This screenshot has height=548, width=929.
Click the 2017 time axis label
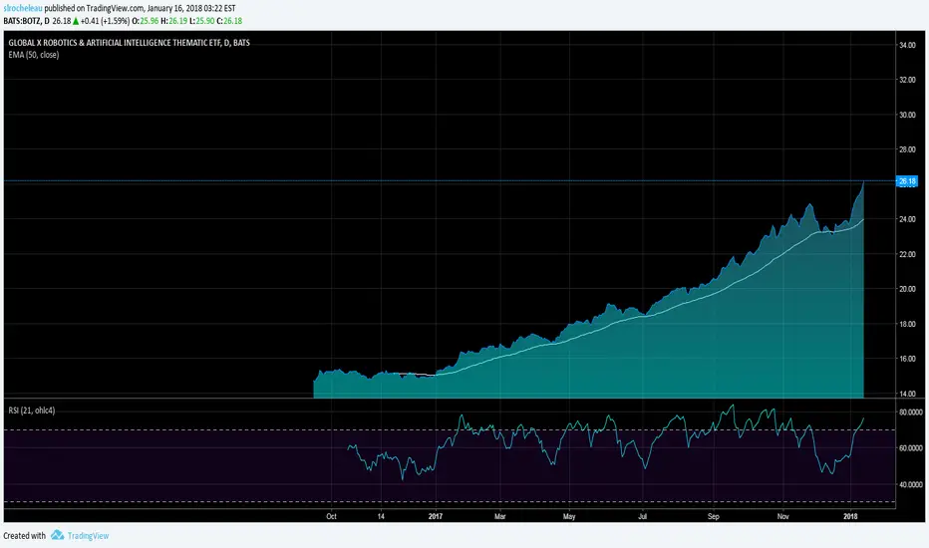coord(436,516)
